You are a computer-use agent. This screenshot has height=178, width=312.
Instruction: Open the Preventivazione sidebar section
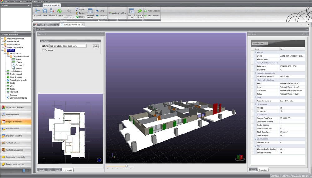pos(16,129)
